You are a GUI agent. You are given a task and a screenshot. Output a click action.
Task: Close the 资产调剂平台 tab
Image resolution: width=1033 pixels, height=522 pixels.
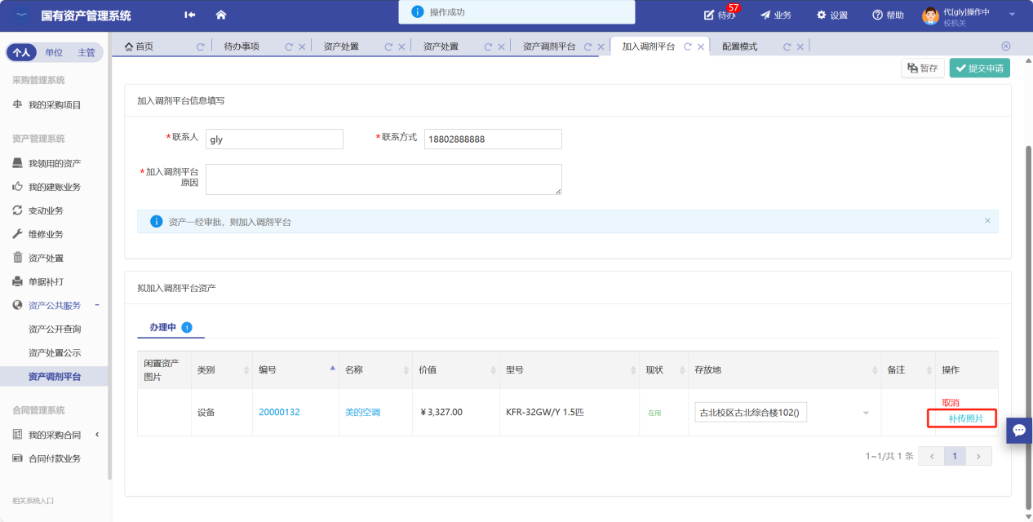click(x=601, y=47)
